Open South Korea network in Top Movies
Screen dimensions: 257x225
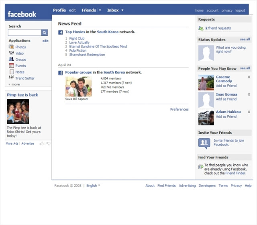(108, 32)
